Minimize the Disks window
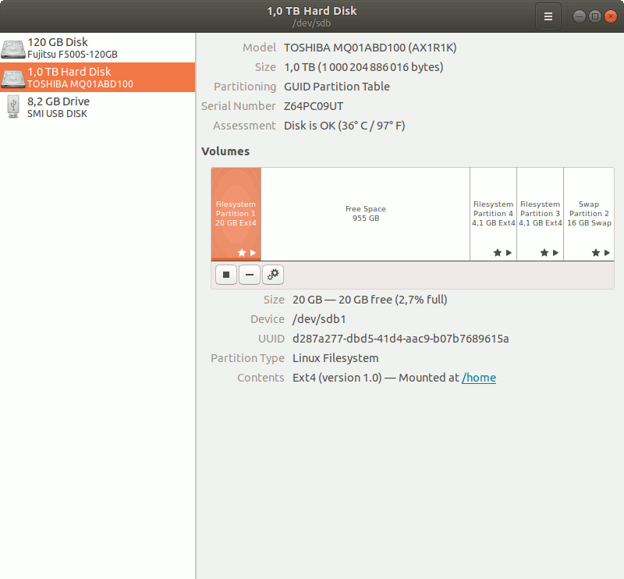Screen dimensions: 624x579 [580, 16]
